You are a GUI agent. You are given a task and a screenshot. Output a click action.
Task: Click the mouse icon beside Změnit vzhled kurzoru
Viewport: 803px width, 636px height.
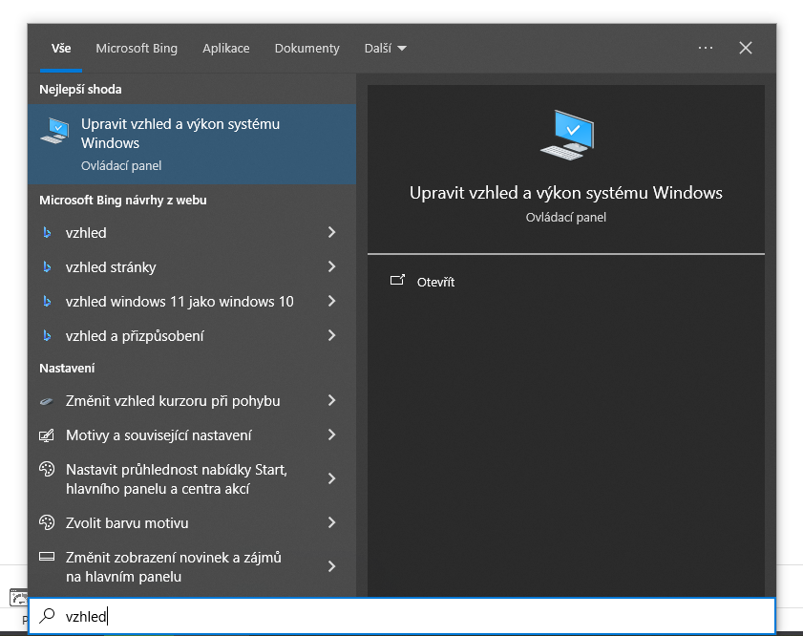point(47,401)
